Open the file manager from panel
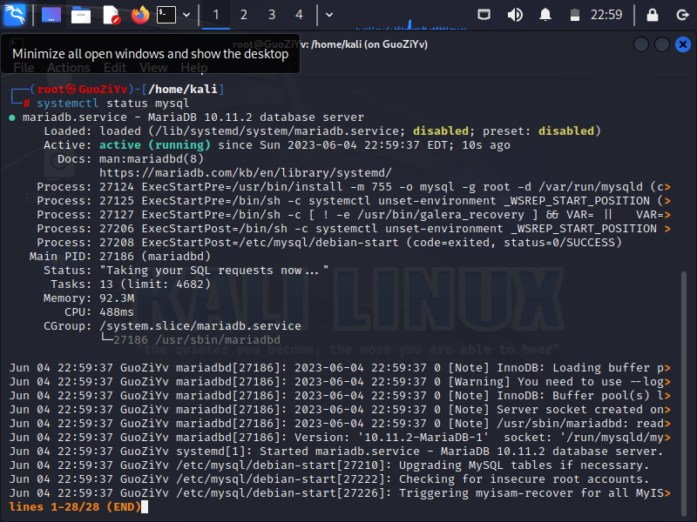Screen dimensions: 697x522 click(x=81, y=15)
